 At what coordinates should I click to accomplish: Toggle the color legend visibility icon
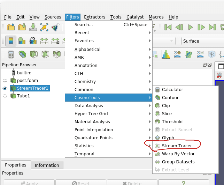(11, 41)
